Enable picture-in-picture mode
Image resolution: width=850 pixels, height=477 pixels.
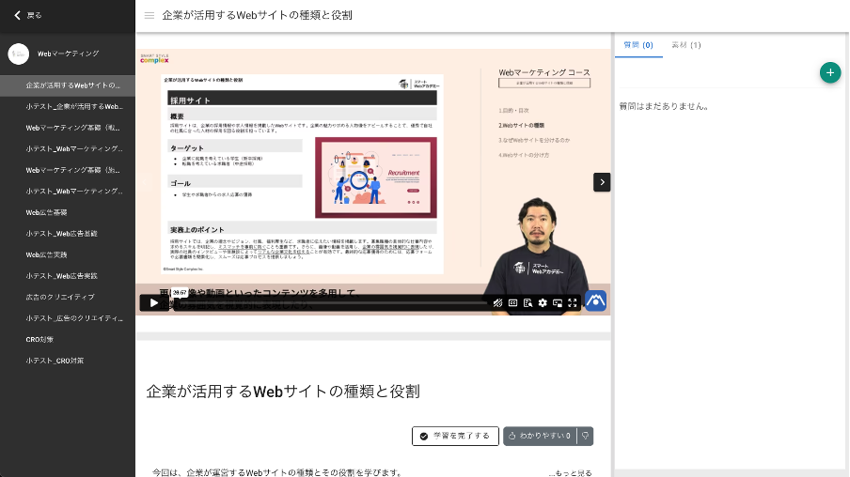558,302
